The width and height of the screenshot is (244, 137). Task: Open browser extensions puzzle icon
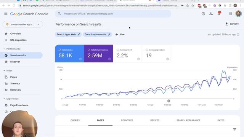point(225,6)
